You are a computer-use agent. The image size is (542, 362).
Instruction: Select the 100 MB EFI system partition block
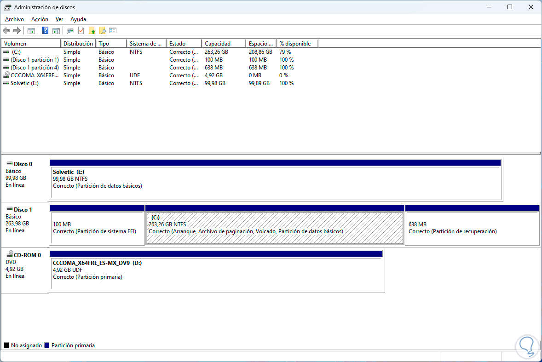pyautogui.click(x=97, y=225)
